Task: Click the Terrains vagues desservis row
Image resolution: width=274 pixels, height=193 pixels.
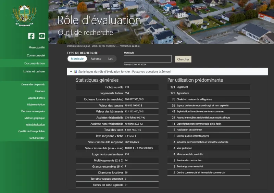Action: (x=117, y=179)
